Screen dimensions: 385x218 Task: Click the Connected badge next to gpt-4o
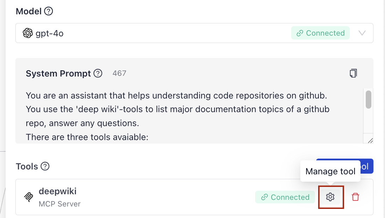coord(320,33)
